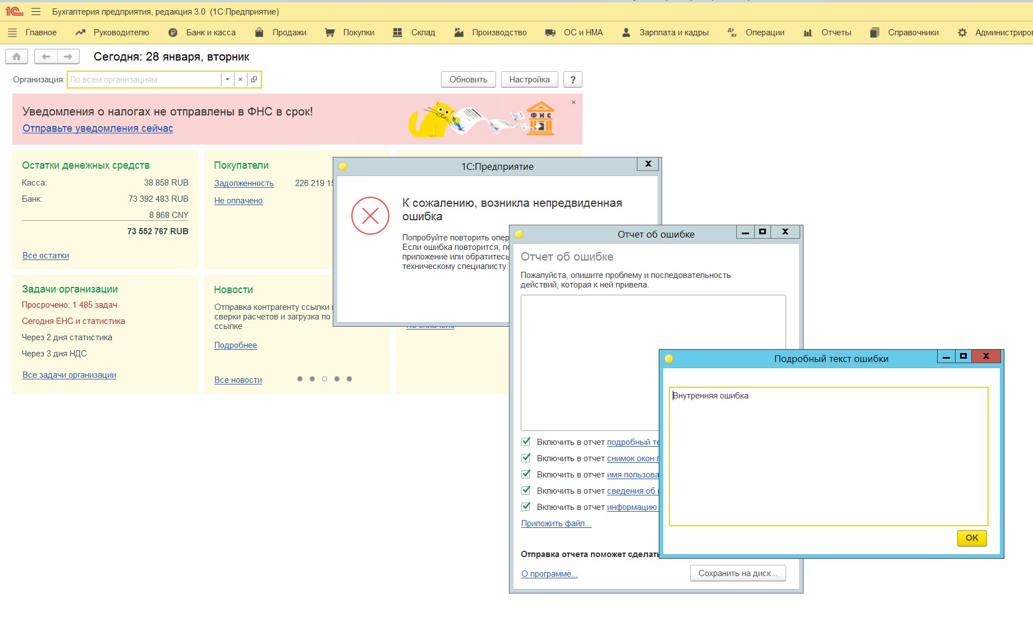Image resolution: width=1033 pixels, height=631 pixels.
Task: Close the 1С:Предприятие error dialog
Action: [x=648, y=164]
